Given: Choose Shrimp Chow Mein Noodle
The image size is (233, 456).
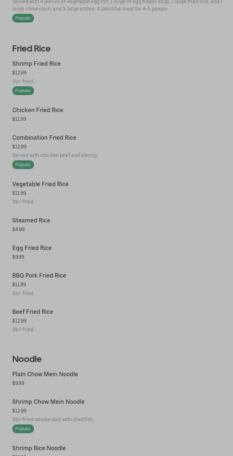Looking at the screenshot, I should click(x=48, y=402).
